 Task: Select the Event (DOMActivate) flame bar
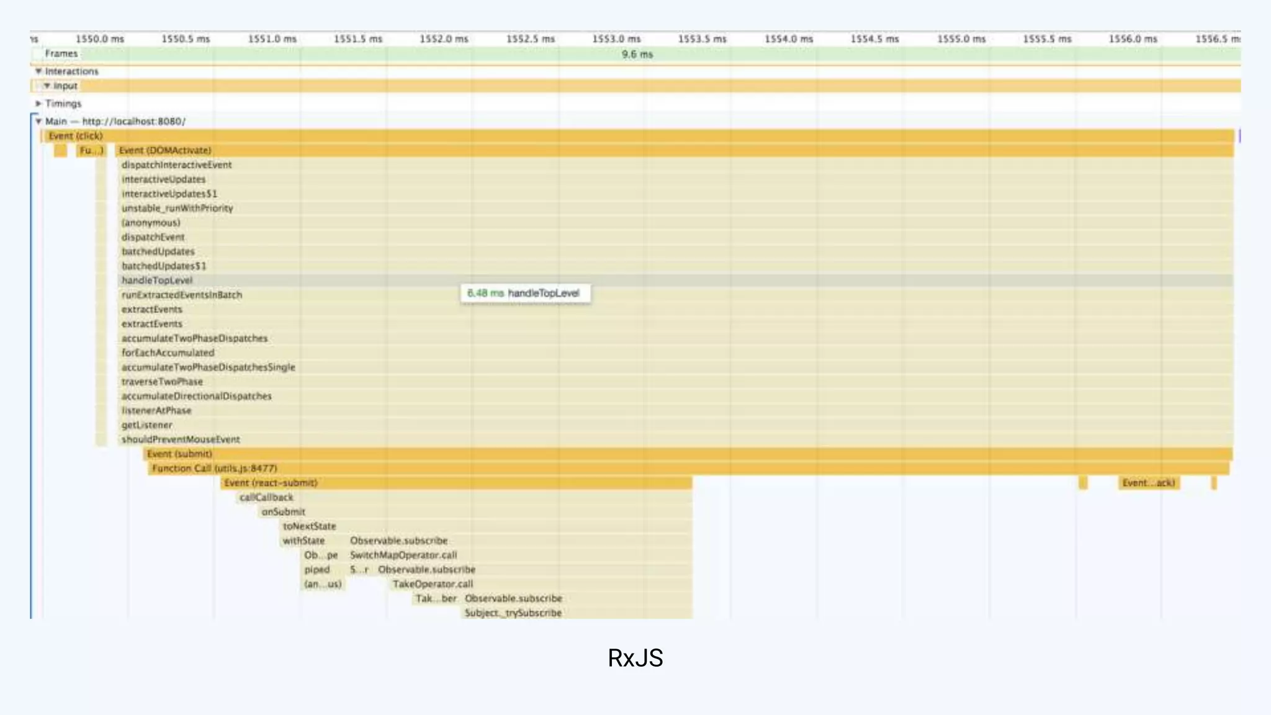675,150
